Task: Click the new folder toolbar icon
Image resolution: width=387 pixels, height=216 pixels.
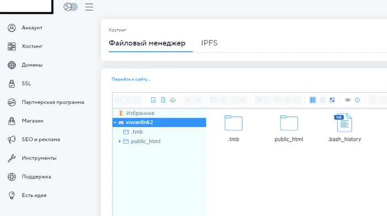Action: coord(153,100)
